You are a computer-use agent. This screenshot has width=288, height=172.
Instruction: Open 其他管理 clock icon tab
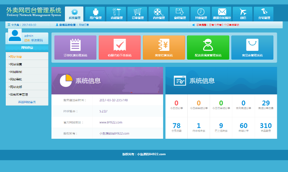coord(200,14)
